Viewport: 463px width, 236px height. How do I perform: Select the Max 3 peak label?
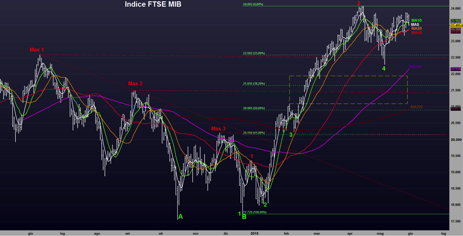(218, 129)
